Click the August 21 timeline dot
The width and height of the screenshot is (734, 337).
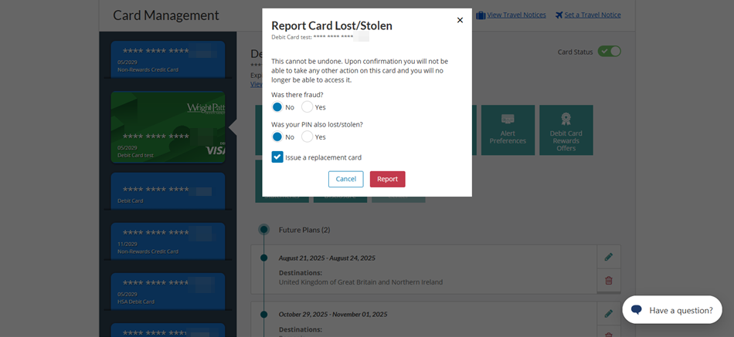[x=264, y=258]
